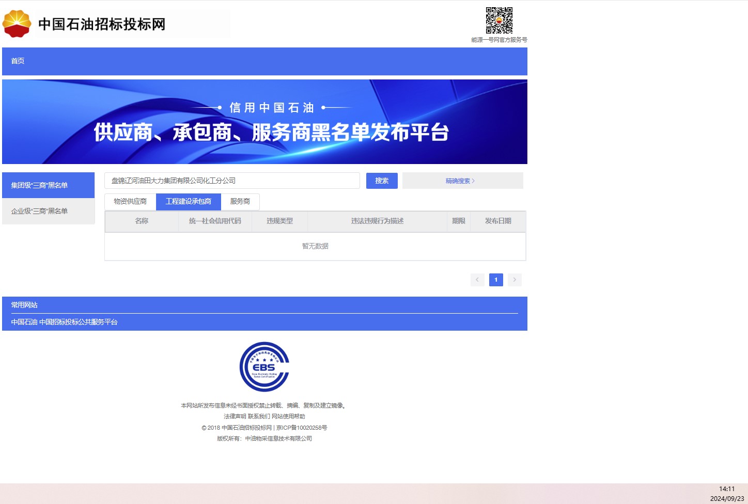The height and width of the screenshot is (504, 748).
Task: Click the 版权所有 中油物采信息技术有限公司 text
Action: click(x=264, y=438)
